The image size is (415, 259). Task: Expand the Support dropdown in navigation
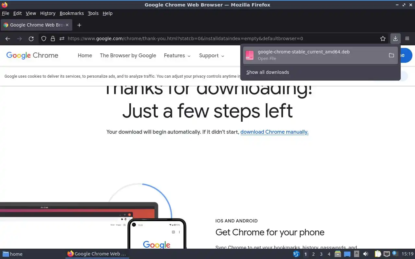(212, 56)
